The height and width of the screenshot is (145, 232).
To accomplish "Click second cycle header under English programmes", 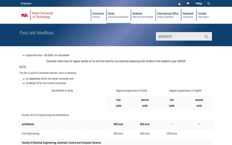I will click(199, 103).
